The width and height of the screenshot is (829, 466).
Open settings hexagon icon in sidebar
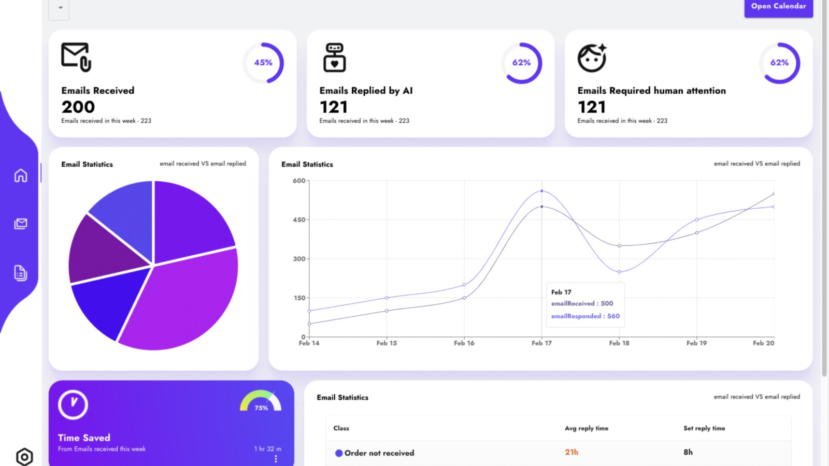click(24, 457)
